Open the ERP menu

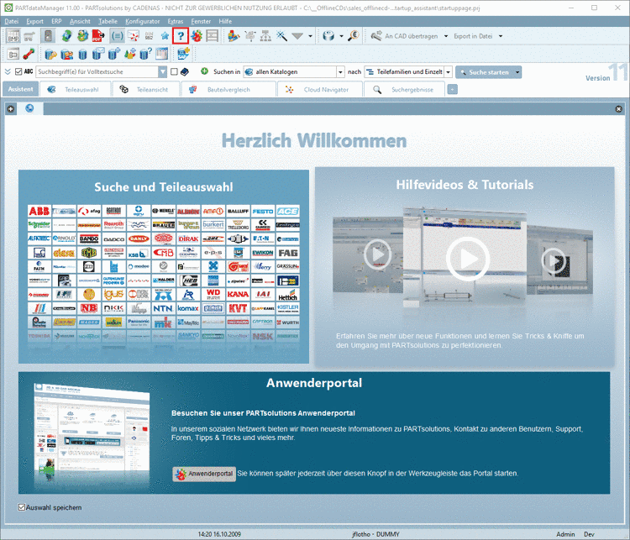coord(56,21)
